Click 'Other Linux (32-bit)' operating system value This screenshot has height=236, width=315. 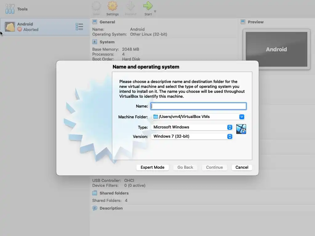(x=149, y=34)
